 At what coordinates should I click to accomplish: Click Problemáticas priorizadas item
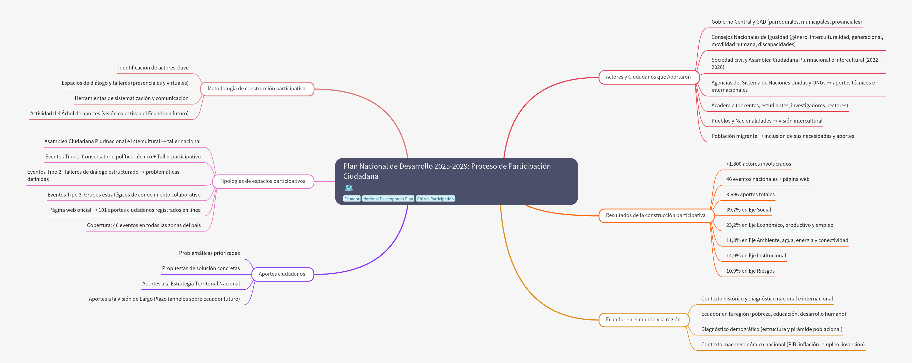coord(209,253)
